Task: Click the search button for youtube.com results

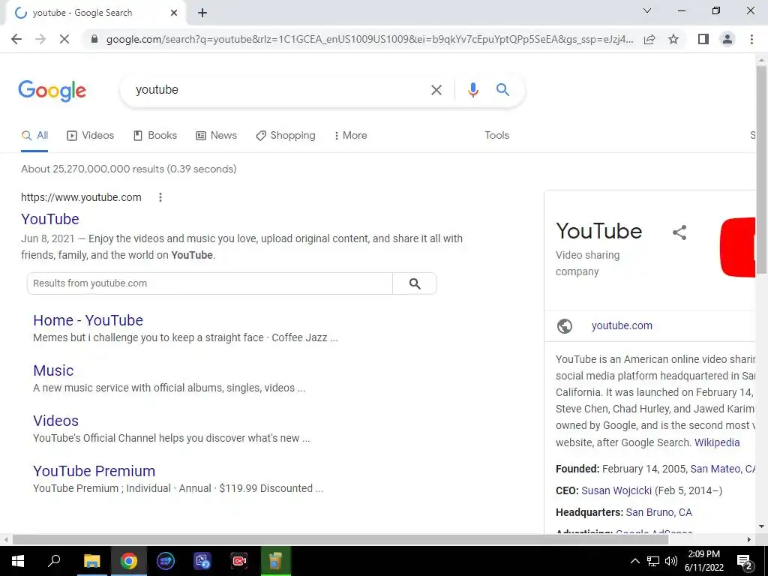Action: [415, 283]
